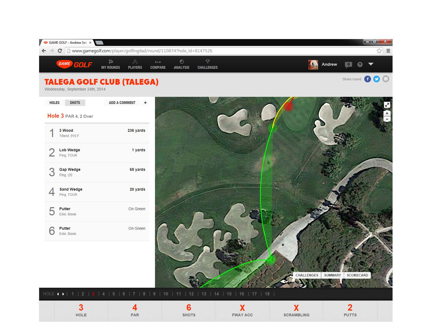Open Chrome menu button

[388, 51]
